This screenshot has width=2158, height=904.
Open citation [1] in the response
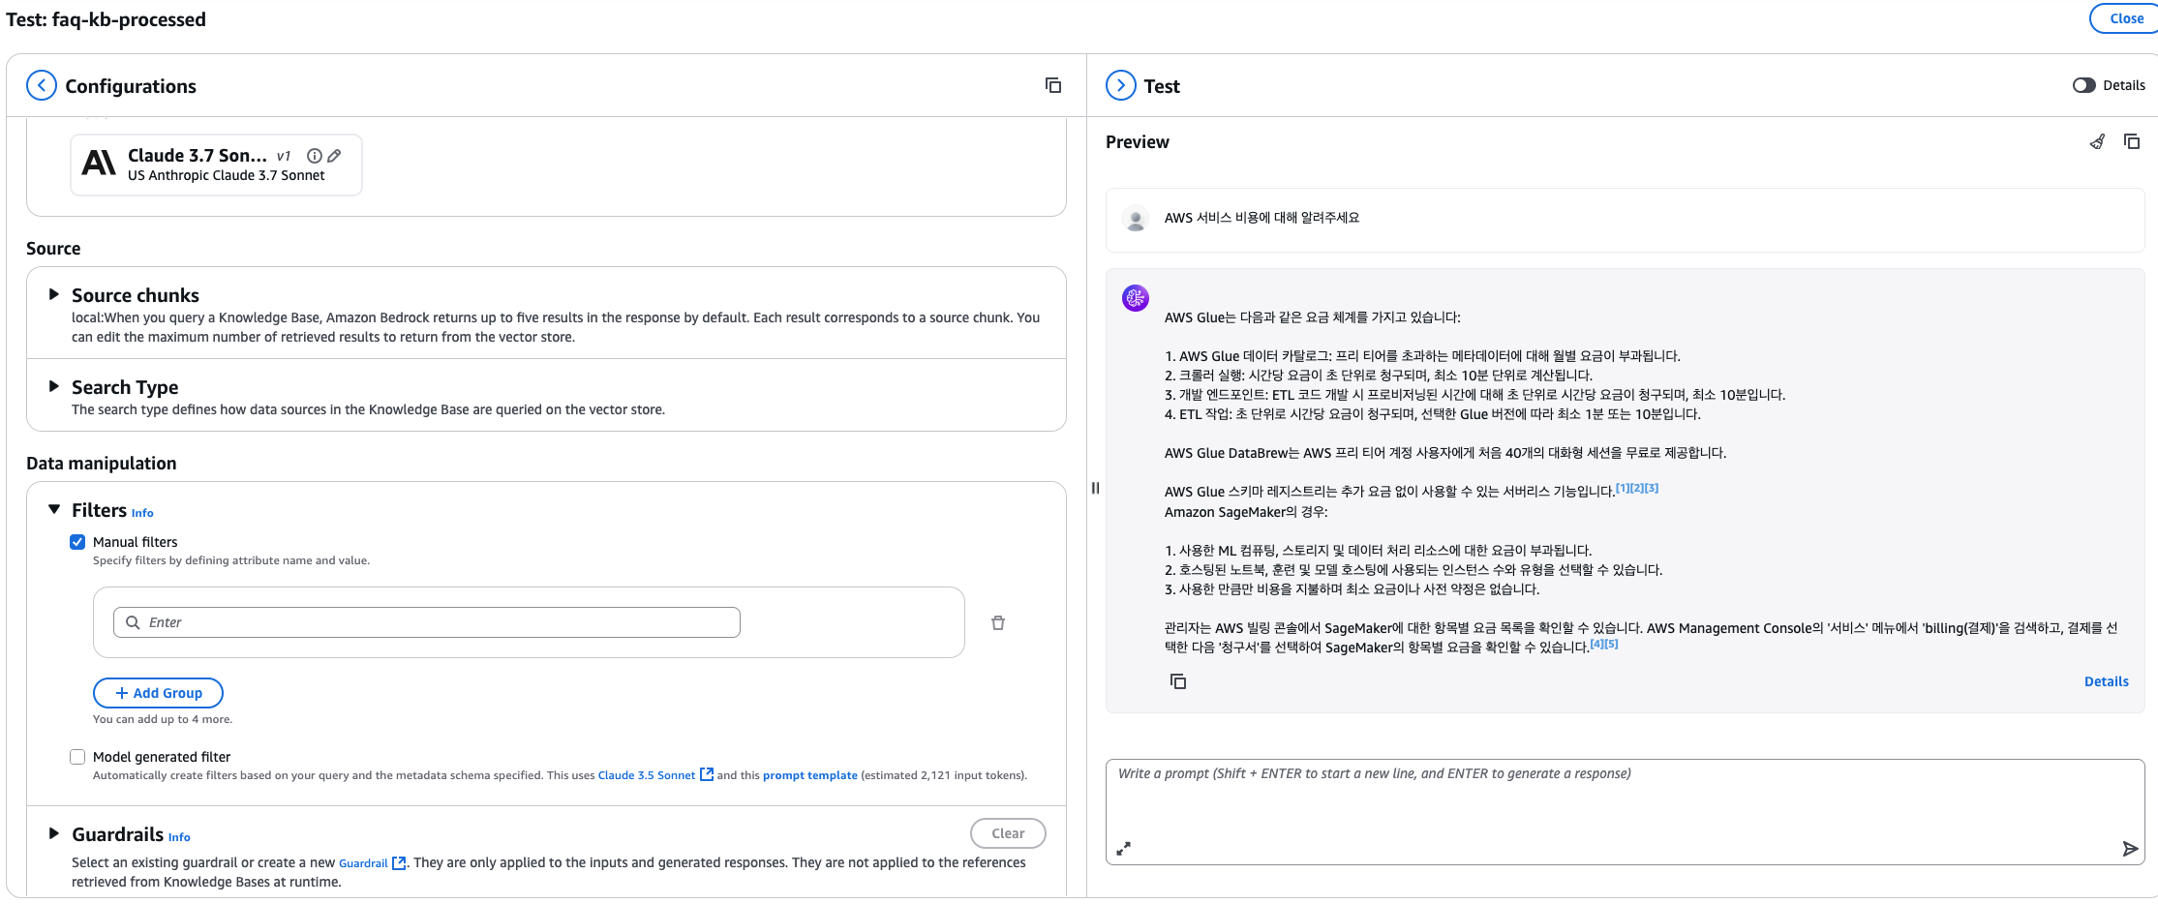pos(1623,488)
